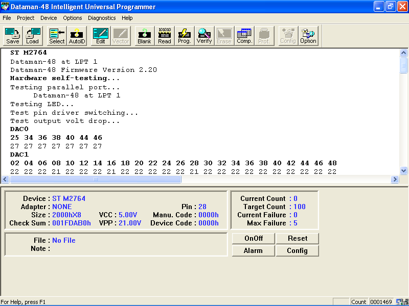
Task: Click the 'Dataman-48 Firmware Version 2.20' line
Action: [x=83, y=70]
